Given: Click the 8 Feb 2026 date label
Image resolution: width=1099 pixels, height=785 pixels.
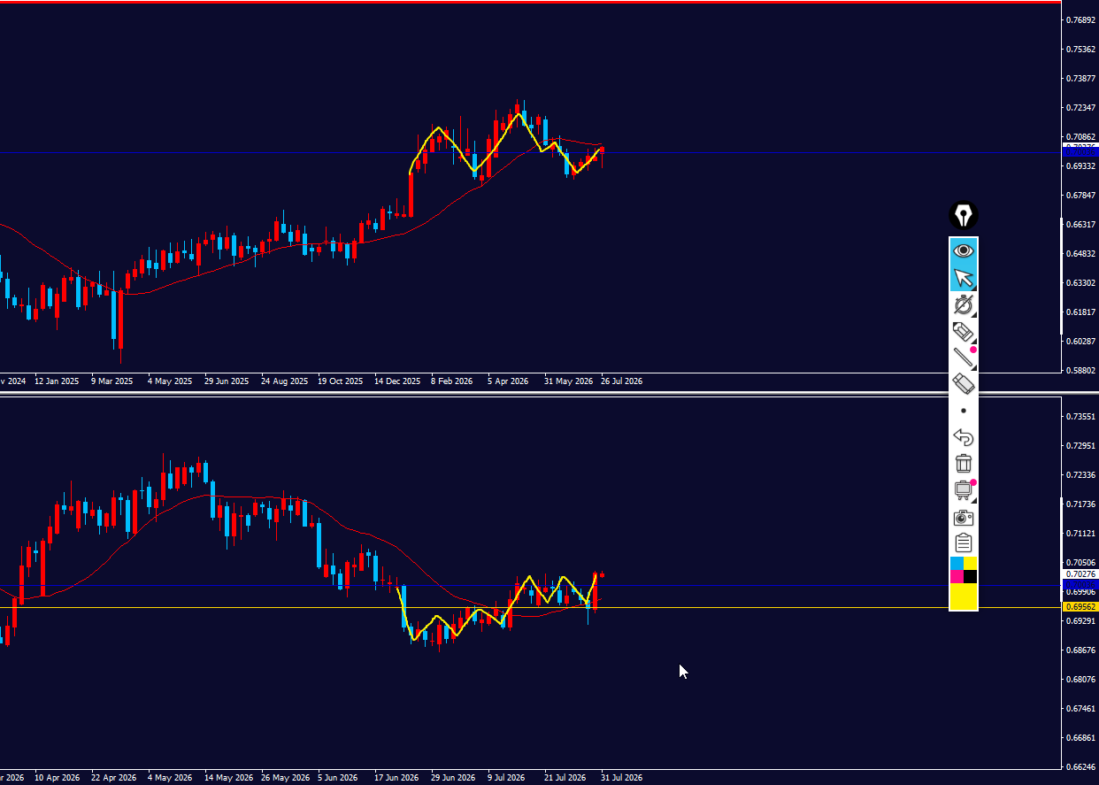Looking at the screenshot, I should coord(452,381).
